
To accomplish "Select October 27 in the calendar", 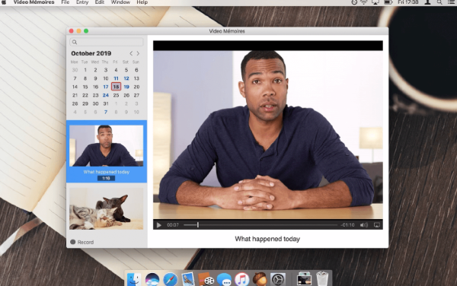I will click(136, 95).
